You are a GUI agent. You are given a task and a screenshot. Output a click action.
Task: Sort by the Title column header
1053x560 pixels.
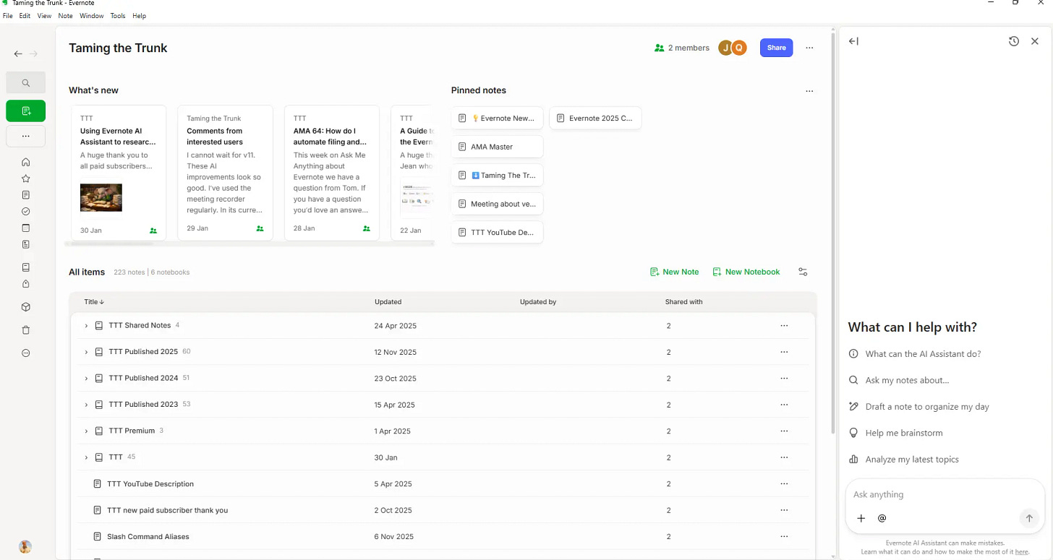pos(94,302)
